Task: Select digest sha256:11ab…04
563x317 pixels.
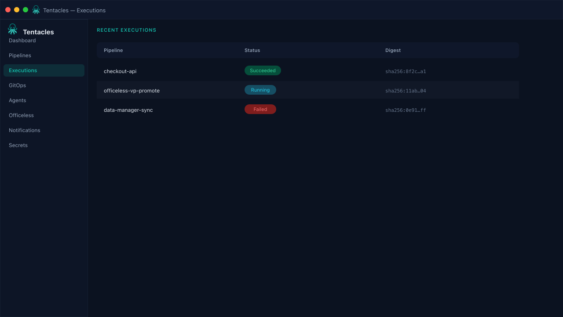Action: pos(406,91)
